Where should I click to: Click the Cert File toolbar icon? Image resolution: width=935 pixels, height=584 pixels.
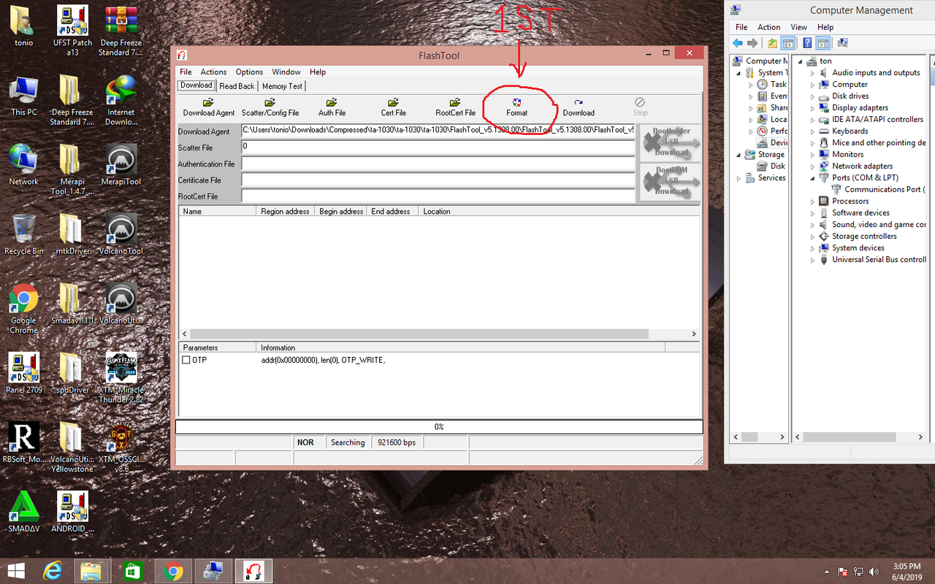coord(393,103)
